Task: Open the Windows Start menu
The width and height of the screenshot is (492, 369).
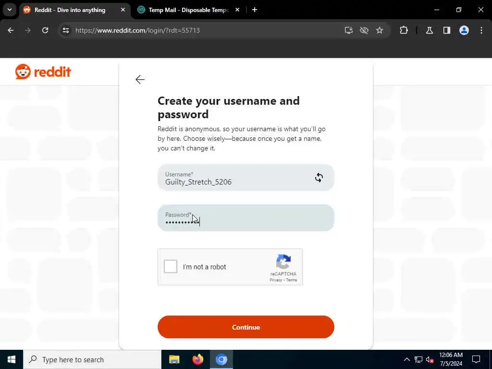Action: (12, 359)
